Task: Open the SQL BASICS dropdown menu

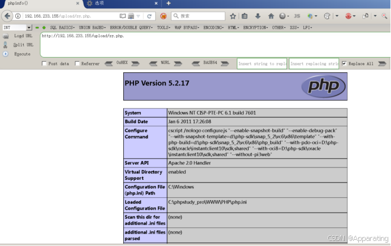Action: [62, 28]
